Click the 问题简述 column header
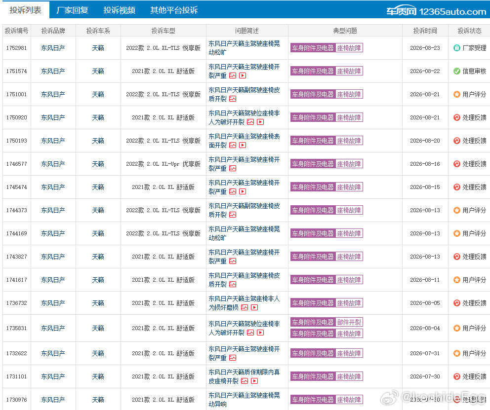The width and height of the screenshot is (490, 410). click(247, 31)
